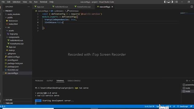The height and width of the screenshot is (109, 194).
Task: Toggle the primary side bar layout icon
Action: [165, 2]
